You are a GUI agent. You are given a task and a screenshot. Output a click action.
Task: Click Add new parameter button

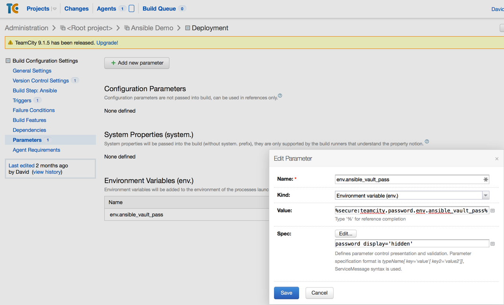pyautogui.click(x=137, y=63)
